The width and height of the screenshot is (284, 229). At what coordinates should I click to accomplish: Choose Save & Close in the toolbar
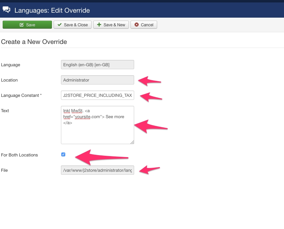click(73, 25)
